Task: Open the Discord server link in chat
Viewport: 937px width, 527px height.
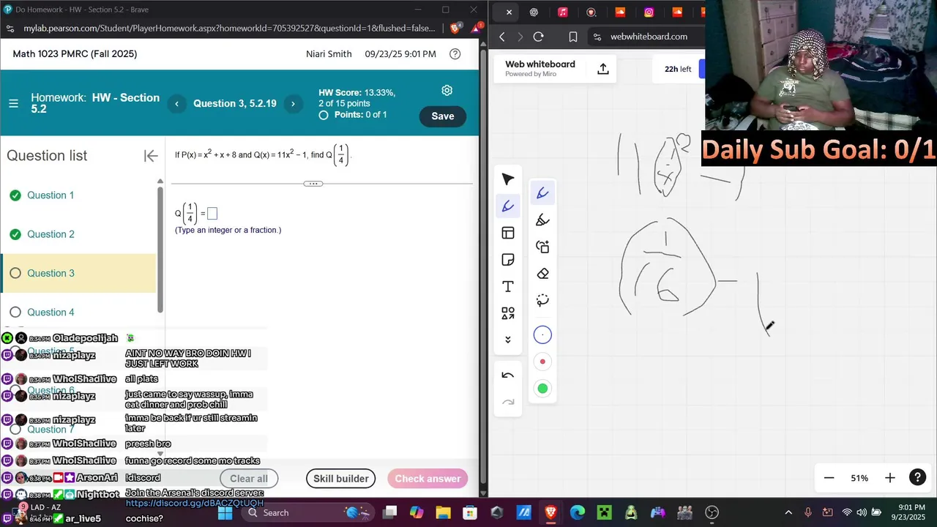Action: point(194,504)
